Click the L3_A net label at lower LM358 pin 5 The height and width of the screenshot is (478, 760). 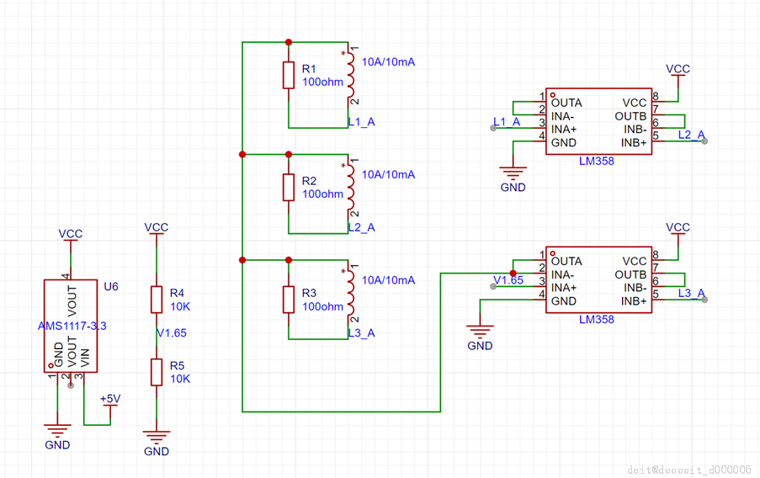click(692, 293)
